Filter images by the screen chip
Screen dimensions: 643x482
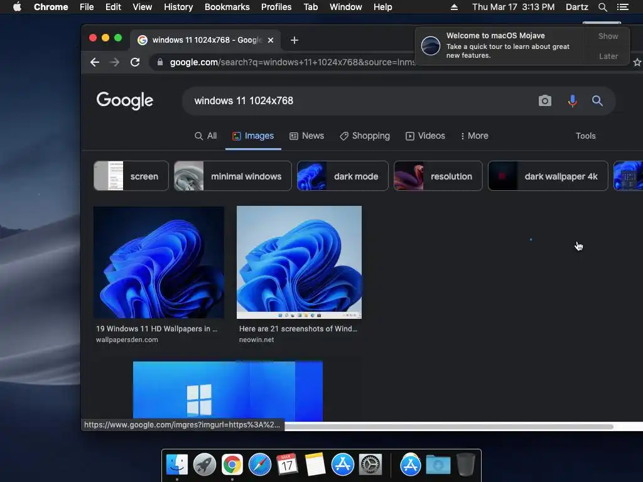(131, 176)
